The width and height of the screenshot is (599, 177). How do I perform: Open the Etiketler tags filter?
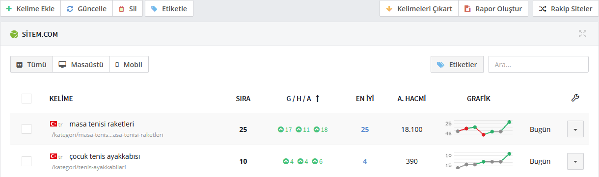(457, 64)
